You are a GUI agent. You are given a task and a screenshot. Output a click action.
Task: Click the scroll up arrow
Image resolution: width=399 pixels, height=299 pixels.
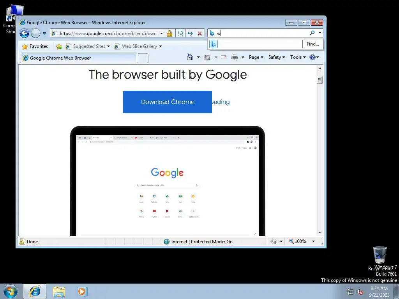(x=320, y=69)
